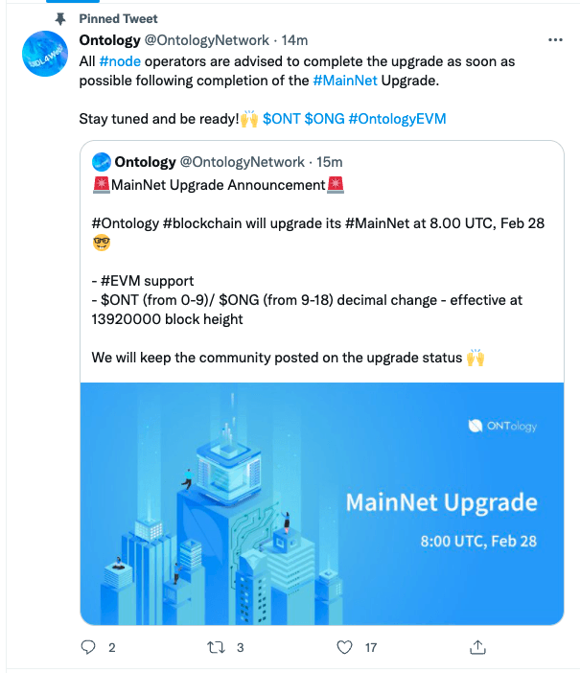Click the retweet arrows icon
Image resolution: width=580 pixels, height=673 pixels.
(216, 647)
